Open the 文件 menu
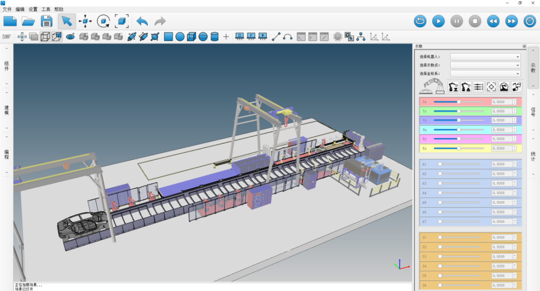The width and height of the screenshot is (540, 291). [x=7, y=9]
